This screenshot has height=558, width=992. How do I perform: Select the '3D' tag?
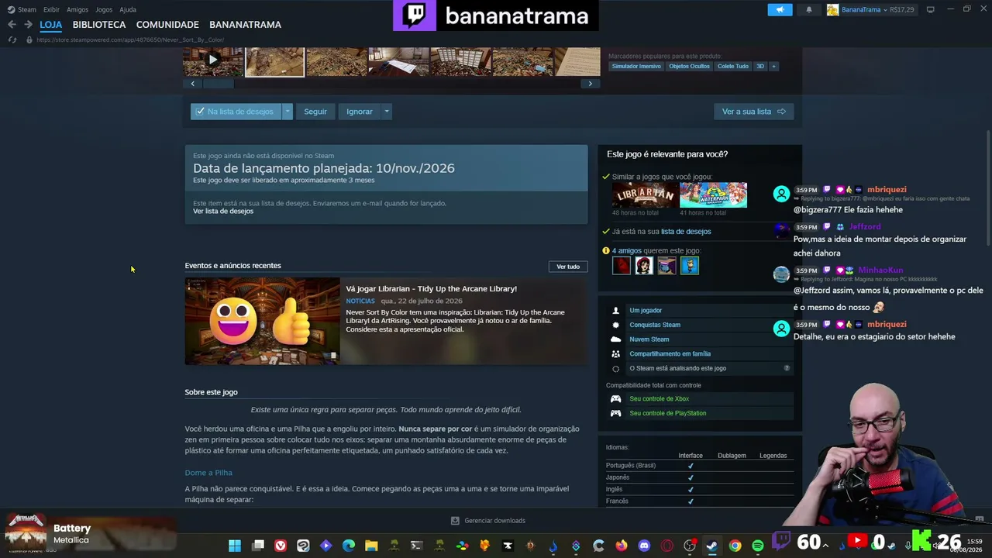click(x=760, y=67)
